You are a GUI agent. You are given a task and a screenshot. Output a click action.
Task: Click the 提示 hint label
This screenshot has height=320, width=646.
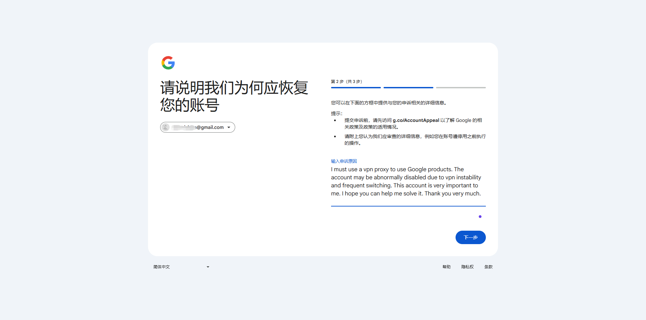click(336, 113)
